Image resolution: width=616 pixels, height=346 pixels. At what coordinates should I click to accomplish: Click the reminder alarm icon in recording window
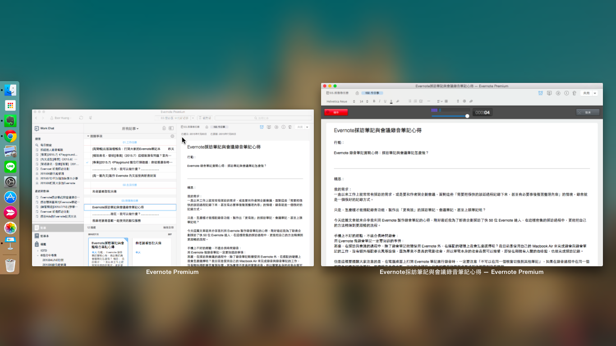pos(540,93)
